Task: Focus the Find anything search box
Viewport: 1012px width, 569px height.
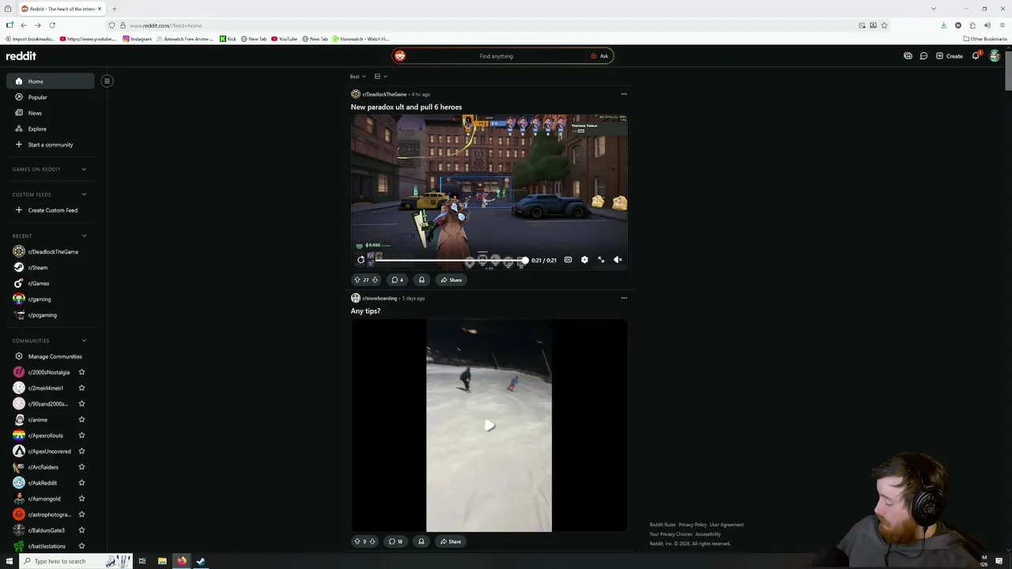Action: pyautogui.click(x=496, y=56)
